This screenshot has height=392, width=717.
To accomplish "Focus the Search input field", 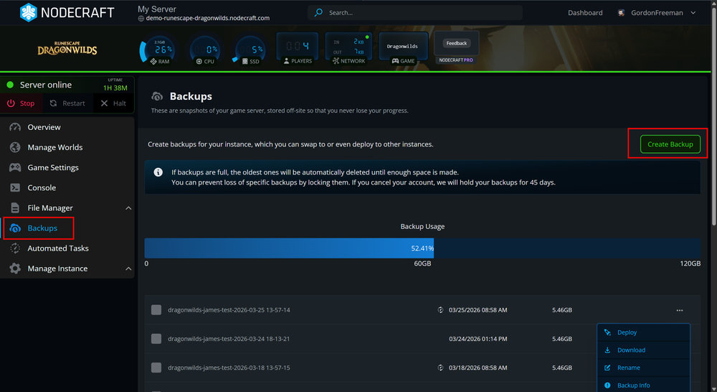I will pyautogui.click(x=415, y=12).
